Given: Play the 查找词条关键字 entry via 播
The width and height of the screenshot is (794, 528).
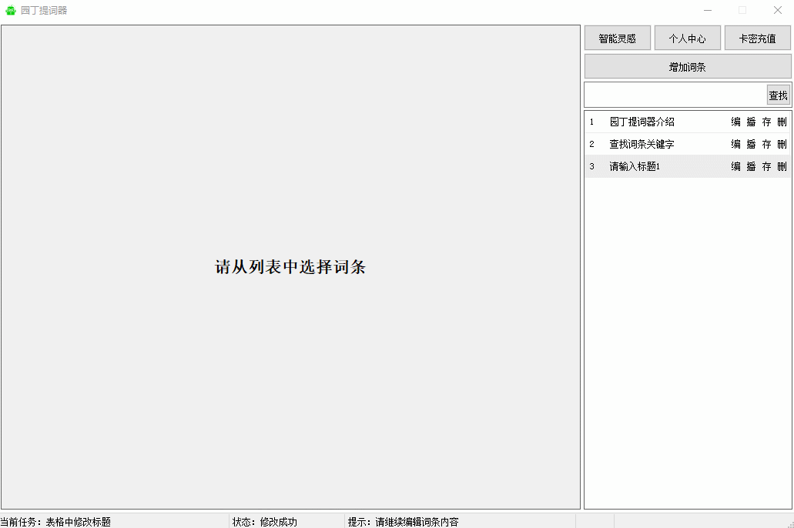Looking at the screenshot, I should [x=751, y=144].
